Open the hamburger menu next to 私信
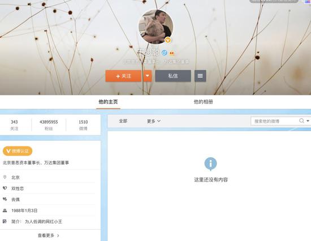Screen dimensions: 311x241 pyautogui.click(x=200, y=76)
